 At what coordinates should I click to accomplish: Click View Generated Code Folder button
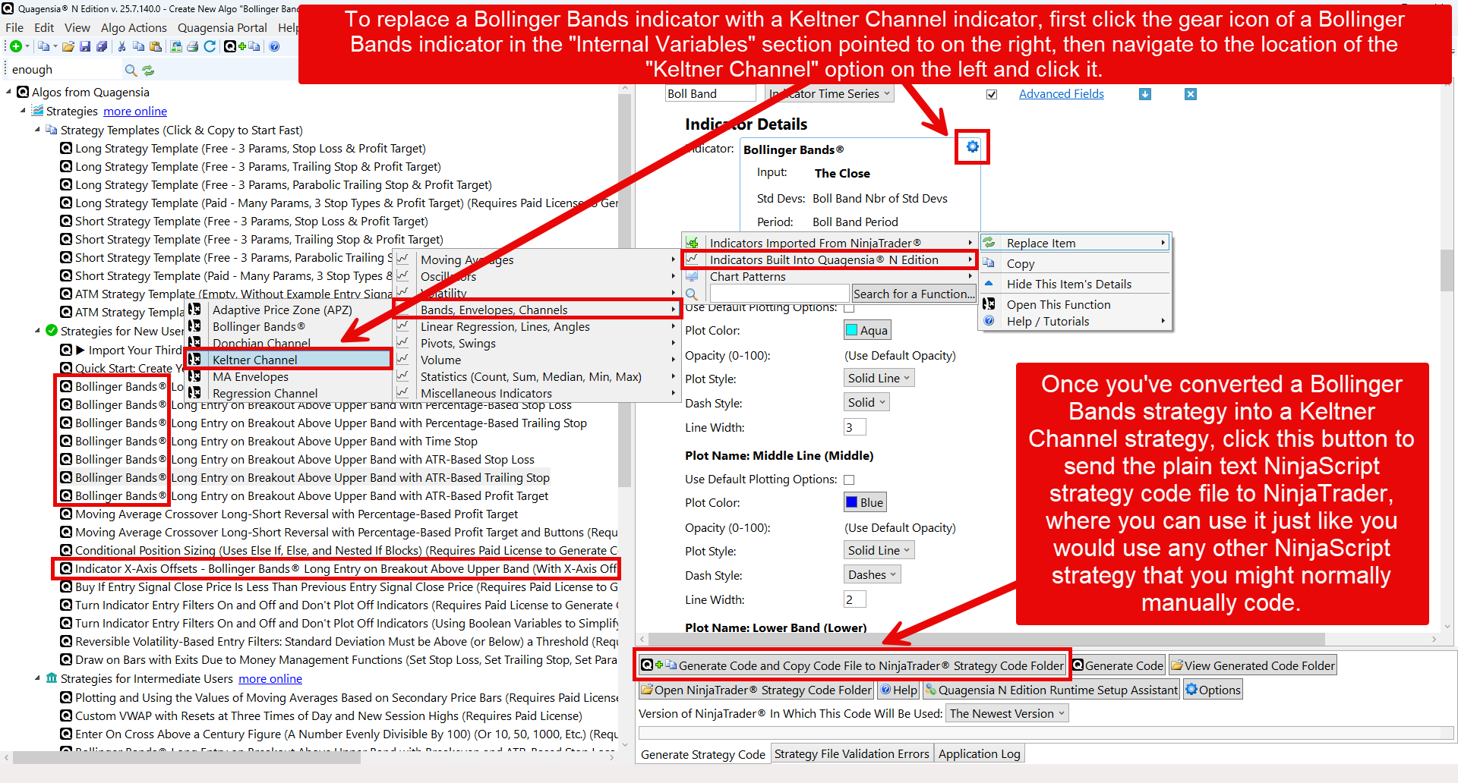point(1252,665)
